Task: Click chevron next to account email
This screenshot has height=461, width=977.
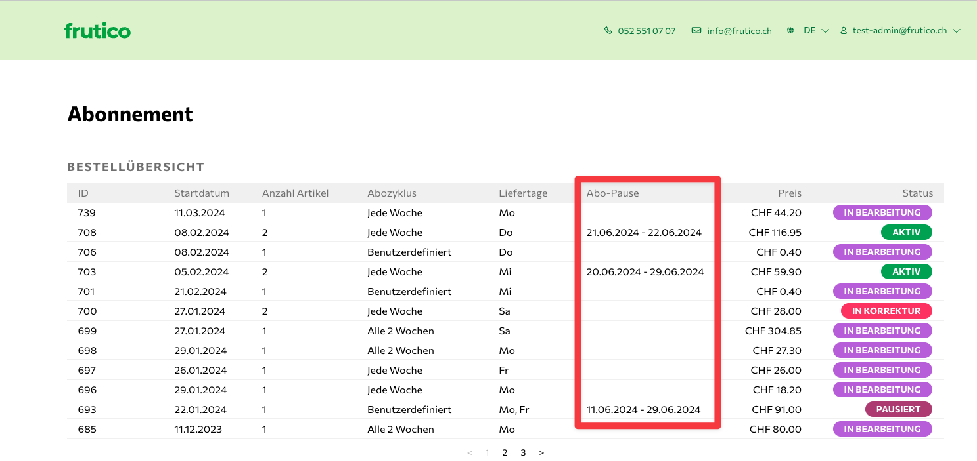Action: point(957,31)
